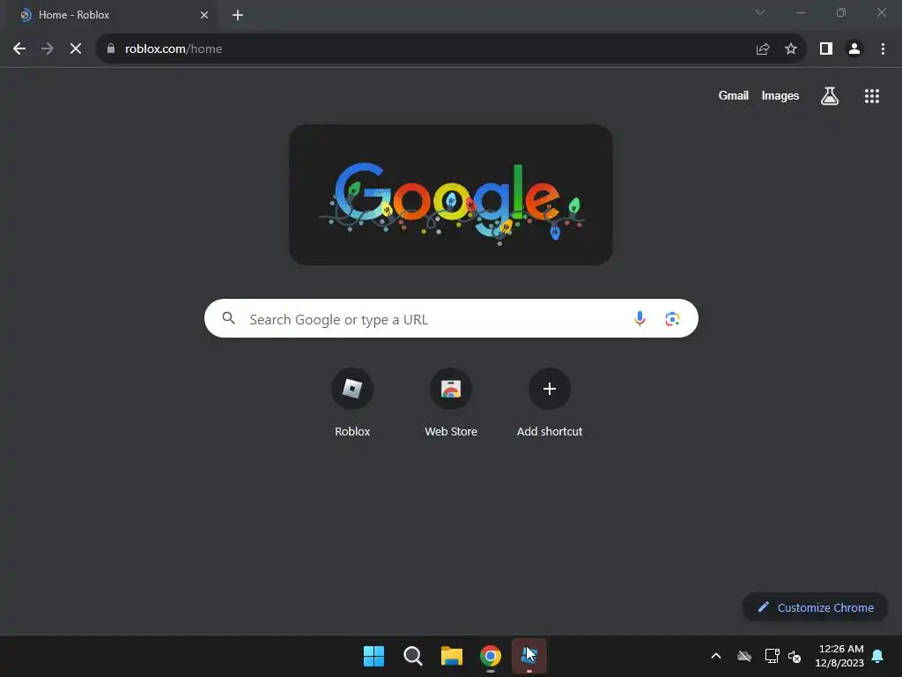The width and height of the screenshot is (902, 677).
Task: Search by image with Google Lens icon
Action: tap(672, 318)
